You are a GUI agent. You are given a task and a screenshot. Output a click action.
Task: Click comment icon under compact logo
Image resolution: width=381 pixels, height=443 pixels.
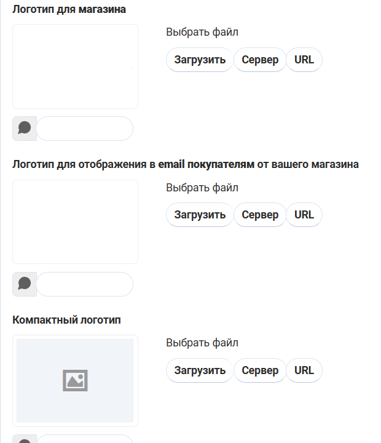click(x=25, y=440)
